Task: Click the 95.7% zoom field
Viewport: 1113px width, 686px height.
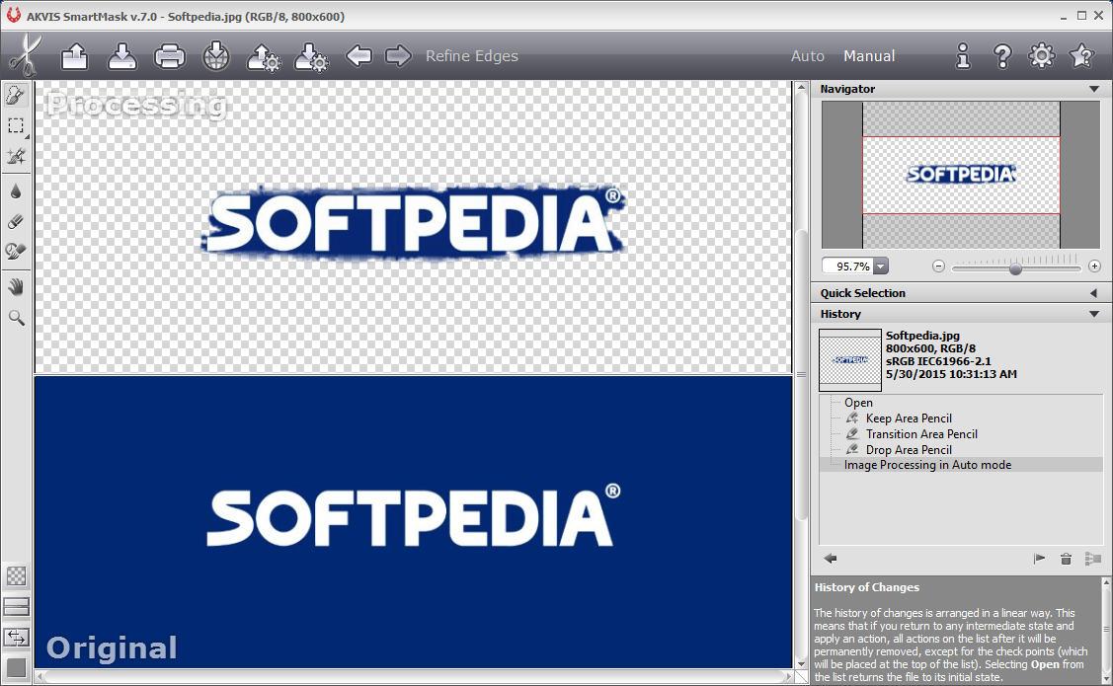Action: click(x=847, y=267)
